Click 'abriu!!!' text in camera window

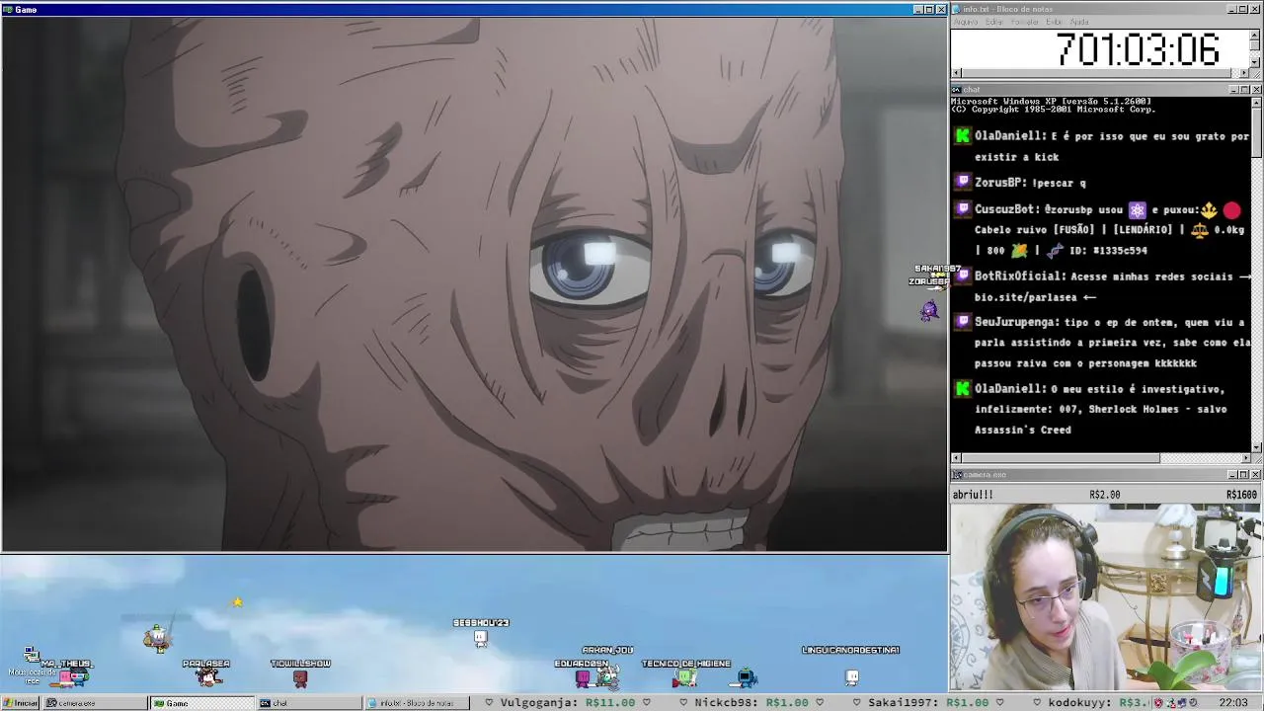(x=973, y=495)
